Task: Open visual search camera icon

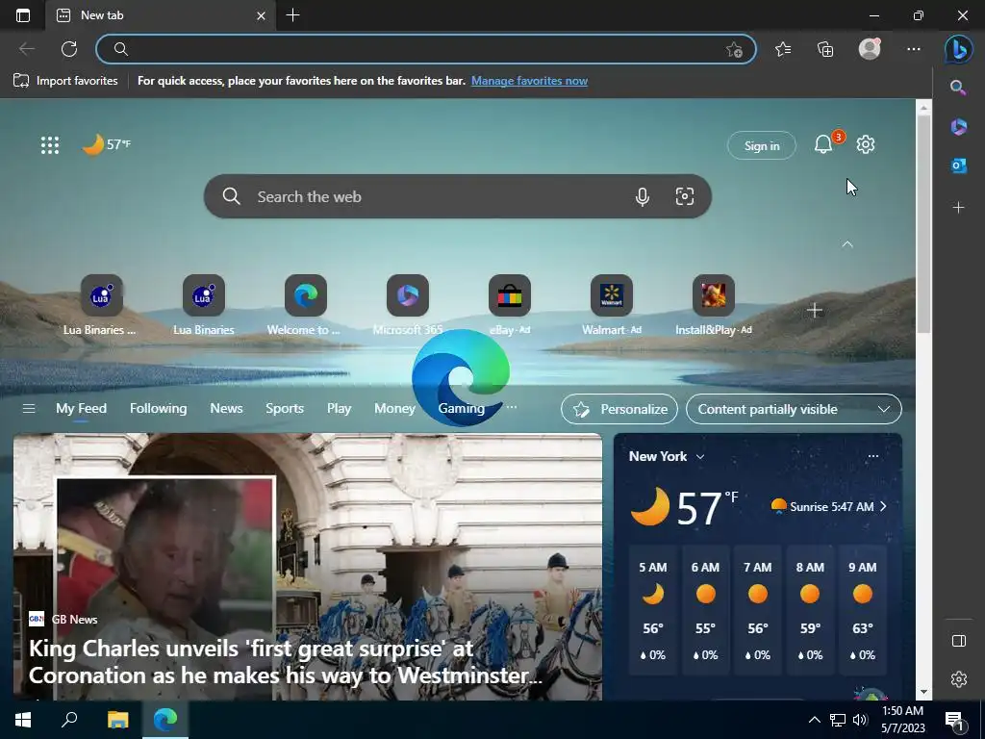Action: tap(685, 196)
